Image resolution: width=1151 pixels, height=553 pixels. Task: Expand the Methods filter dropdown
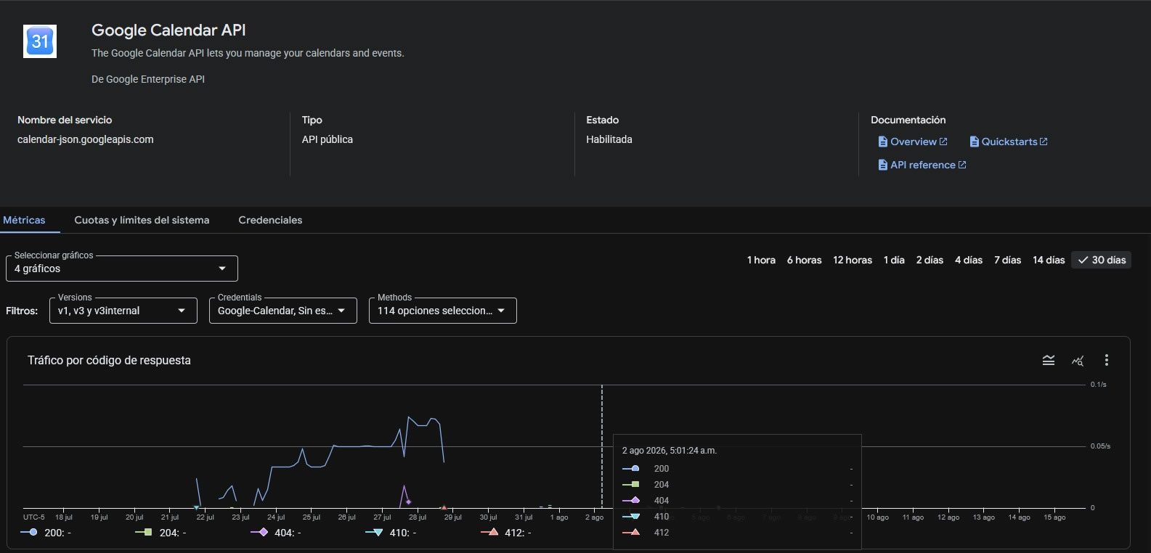(x=443, y=311)
